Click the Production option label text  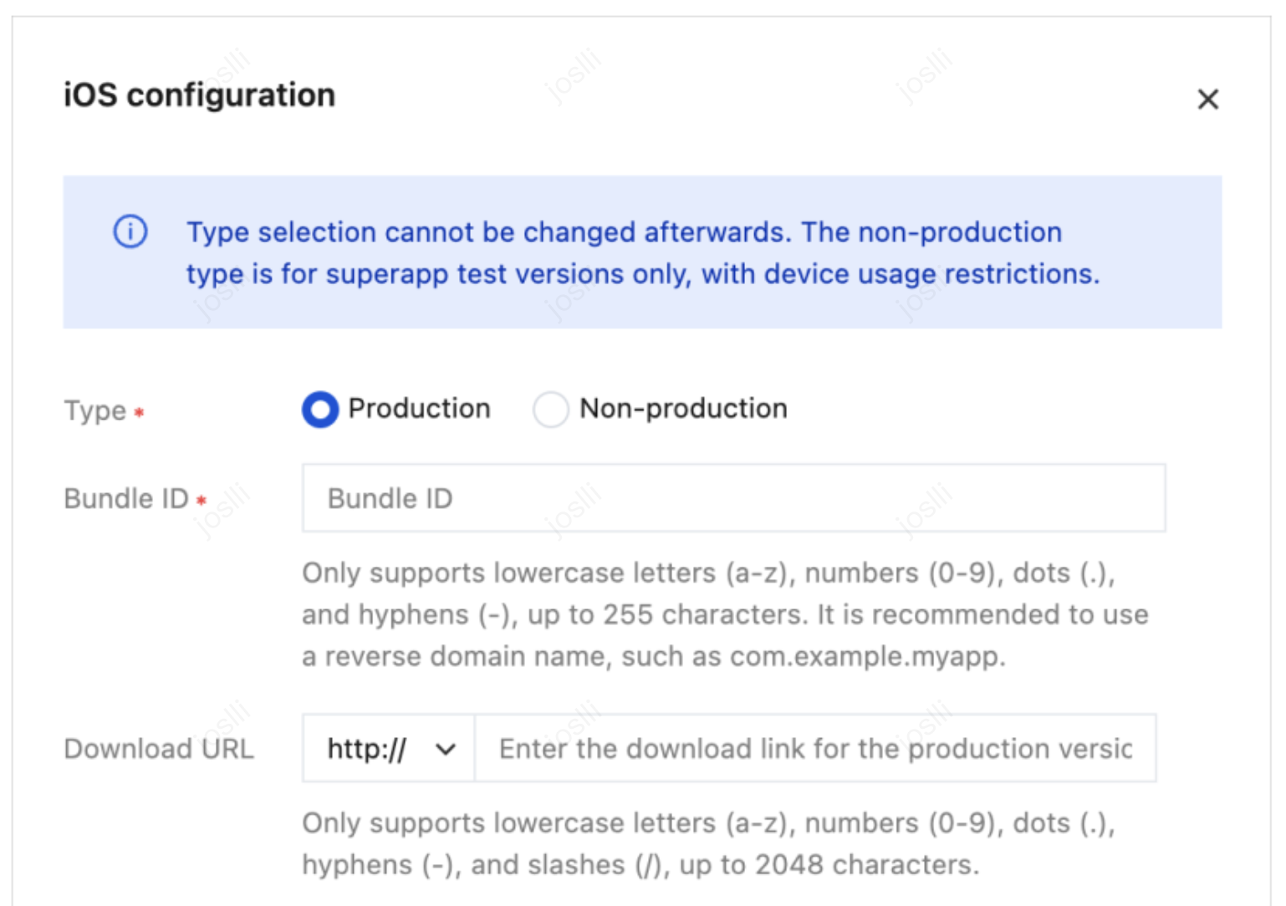pyautogui.click(x=419, y=409)
